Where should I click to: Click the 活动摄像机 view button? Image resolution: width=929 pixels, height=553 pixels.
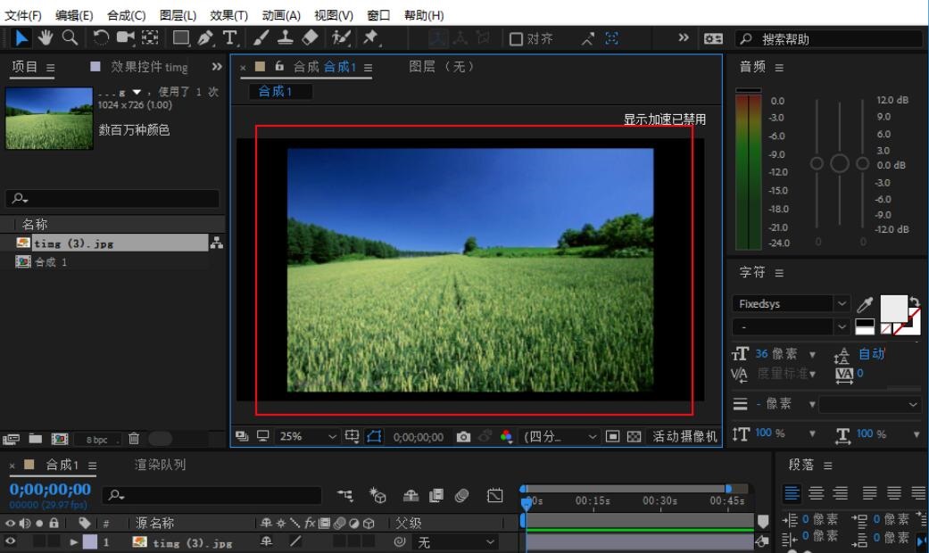[x=684, y=436]
